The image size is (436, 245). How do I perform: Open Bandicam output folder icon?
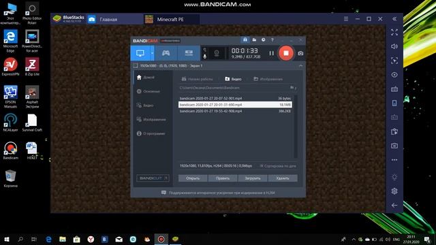(x=254, y=40)
